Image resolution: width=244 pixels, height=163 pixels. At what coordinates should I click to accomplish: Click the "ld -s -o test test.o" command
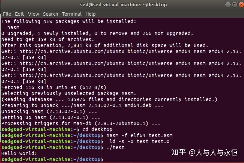140,141
